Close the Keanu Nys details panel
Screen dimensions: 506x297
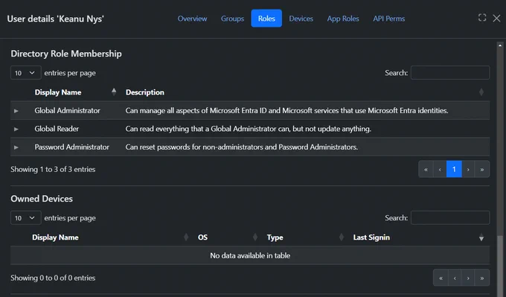[496, 18]
